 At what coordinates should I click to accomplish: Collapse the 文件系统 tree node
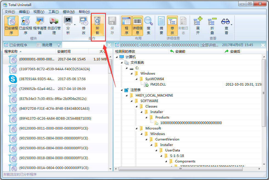pyautogui.click(x=122, y=63)
